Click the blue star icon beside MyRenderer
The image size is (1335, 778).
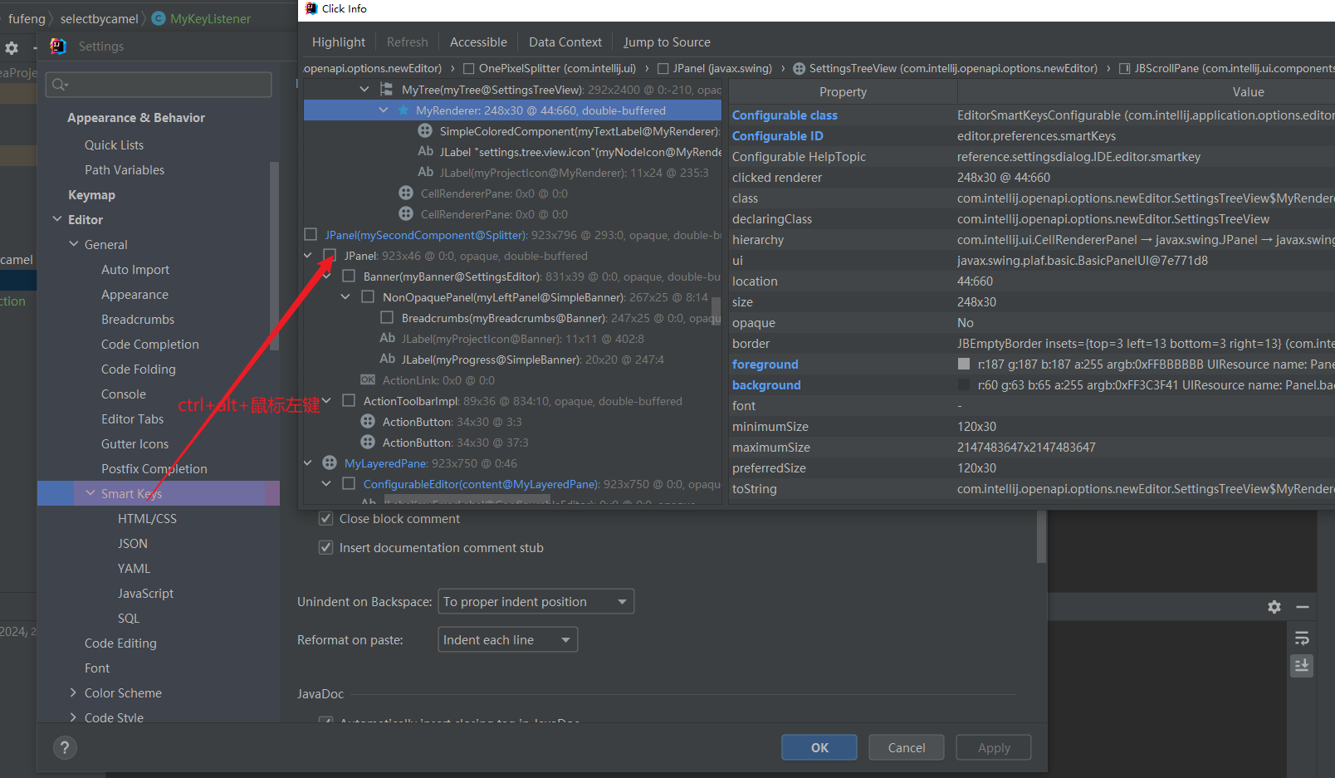tap(403, 110)
